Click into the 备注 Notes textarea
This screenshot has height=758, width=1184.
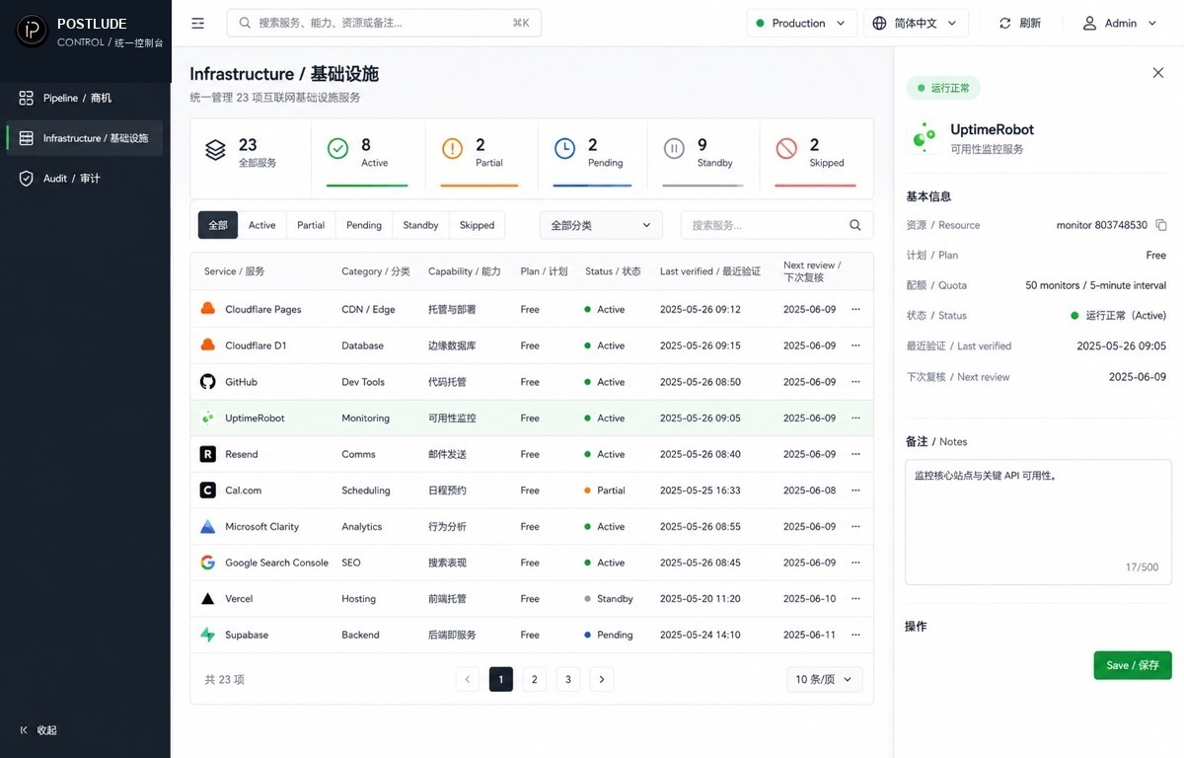(x=1038, y=520)
